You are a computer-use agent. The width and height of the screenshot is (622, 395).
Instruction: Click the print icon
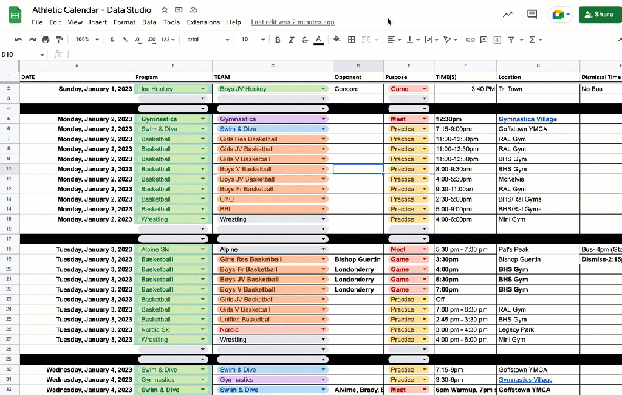tap(46, 39)
